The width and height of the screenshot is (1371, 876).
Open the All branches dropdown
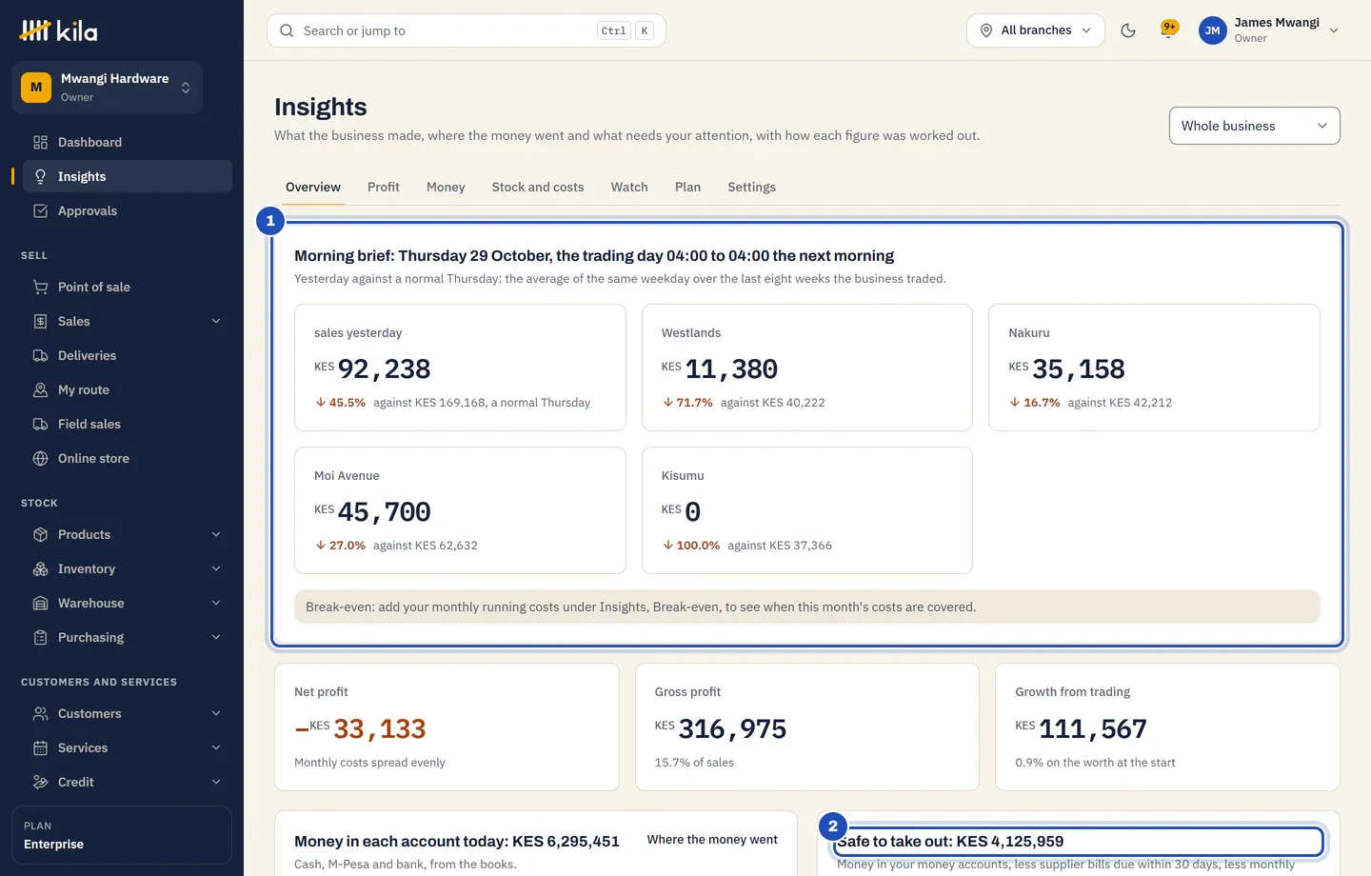(1035, 30)
